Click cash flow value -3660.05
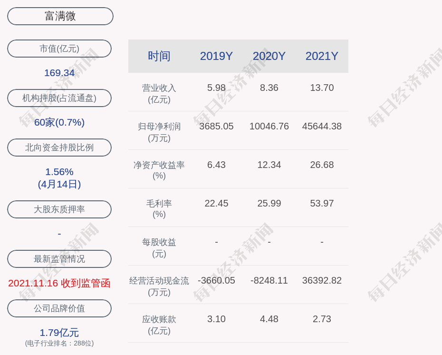 217,280
